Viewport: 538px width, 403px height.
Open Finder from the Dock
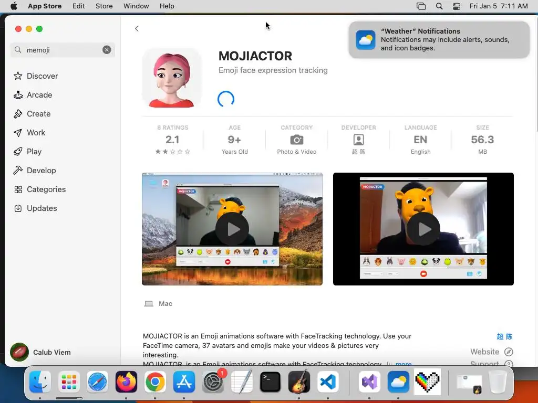point(40,382)
